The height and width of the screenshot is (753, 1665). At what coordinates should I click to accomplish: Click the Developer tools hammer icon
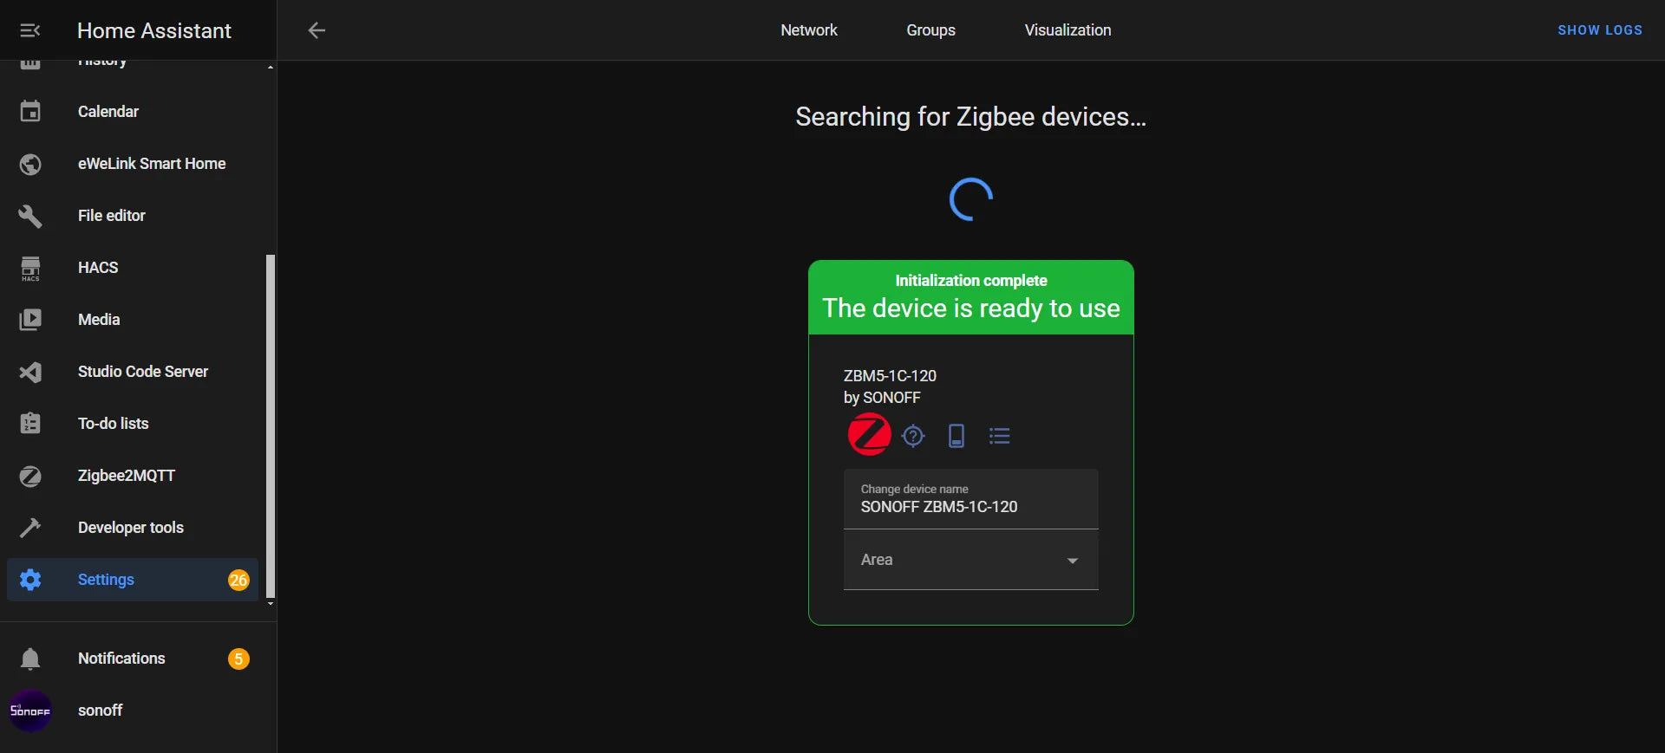(x=30, y=528)
